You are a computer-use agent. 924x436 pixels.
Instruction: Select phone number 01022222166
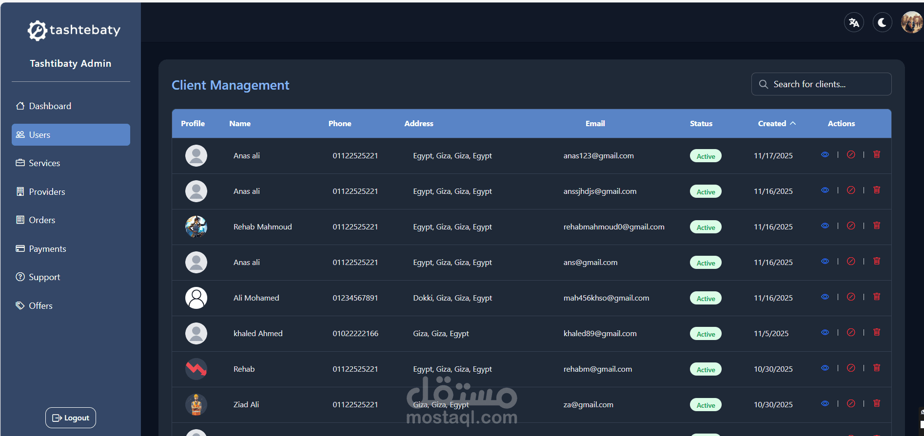[355, 334]
